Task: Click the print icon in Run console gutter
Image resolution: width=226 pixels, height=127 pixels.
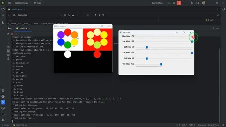Action: tap(8, 55)
